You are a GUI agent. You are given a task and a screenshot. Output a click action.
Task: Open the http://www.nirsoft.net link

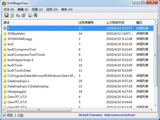click(120, 115)
